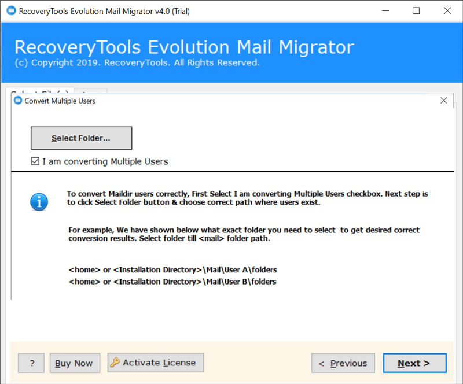Click the 'To convert Maildir users correctly' instruction text
Image resolution: width=463 pixels, height=384 pixels.
(x=248, y=198)
